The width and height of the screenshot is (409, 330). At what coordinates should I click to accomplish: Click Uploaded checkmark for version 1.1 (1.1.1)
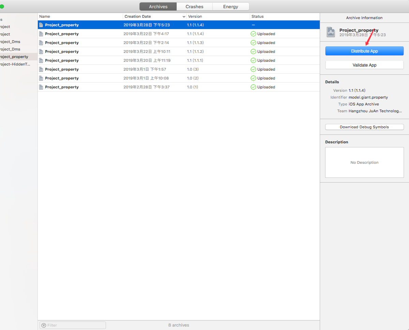pos(253,60)
